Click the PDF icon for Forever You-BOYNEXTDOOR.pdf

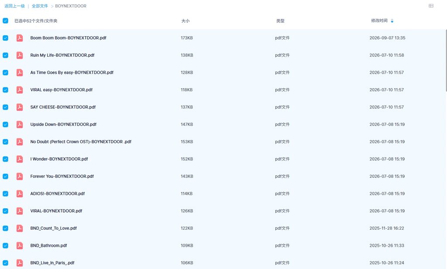20,176
